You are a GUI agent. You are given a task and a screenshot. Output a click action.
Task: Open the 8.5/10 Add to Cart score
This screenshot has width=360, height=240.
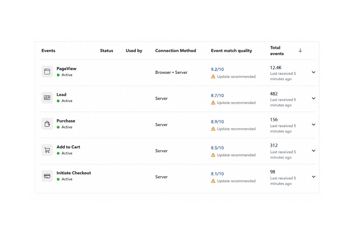coord(217,148)
